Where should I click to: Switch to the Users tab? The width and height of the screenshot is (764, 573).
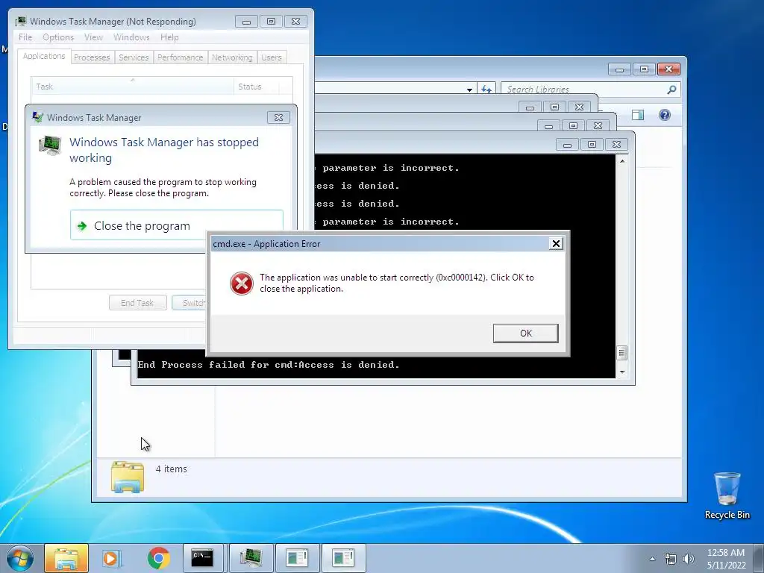[x=272, y=57]
